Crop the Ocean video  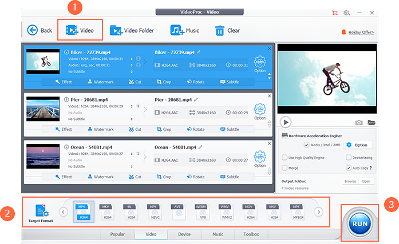(164, 177)
